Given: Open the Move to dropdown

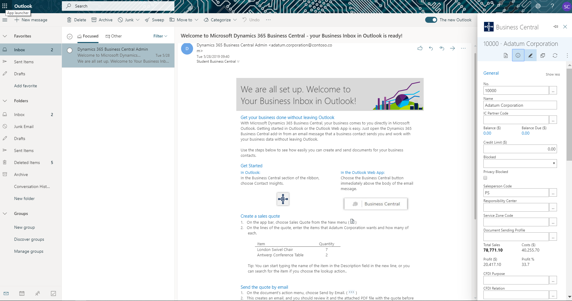Looking at the screenshot, I should 184,20.
